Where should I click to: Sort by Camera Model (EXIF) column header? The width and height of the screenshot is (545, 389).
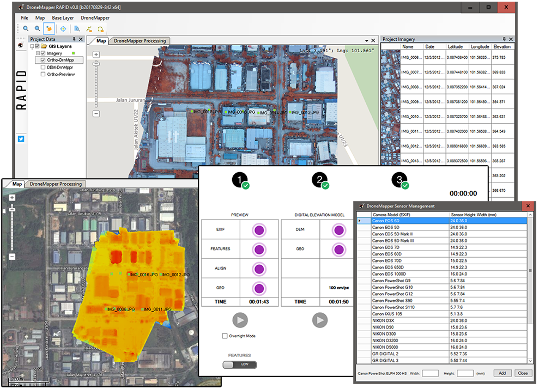[410, 215]
